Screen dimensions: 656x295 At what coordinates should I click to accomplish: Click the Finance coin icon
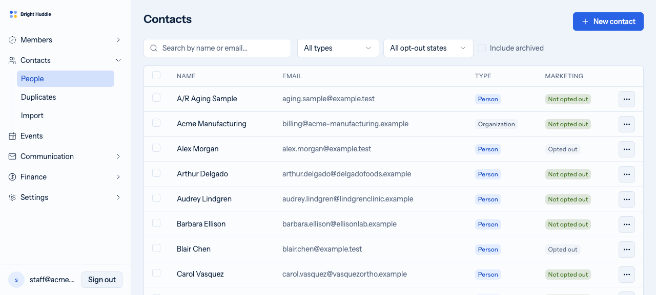(x=12, y=177)
